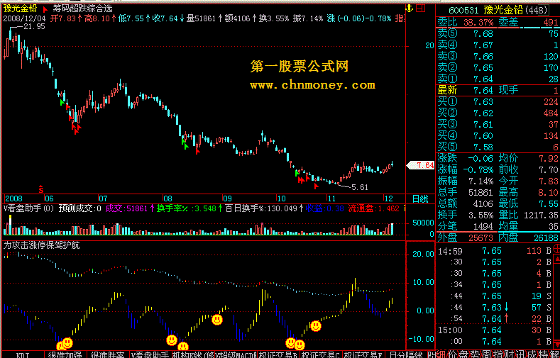Screen dimensions: 560x358
Task: Click the 15:00 trade row with 30 B
Action: pyautogui.click(x=495, y=330)
